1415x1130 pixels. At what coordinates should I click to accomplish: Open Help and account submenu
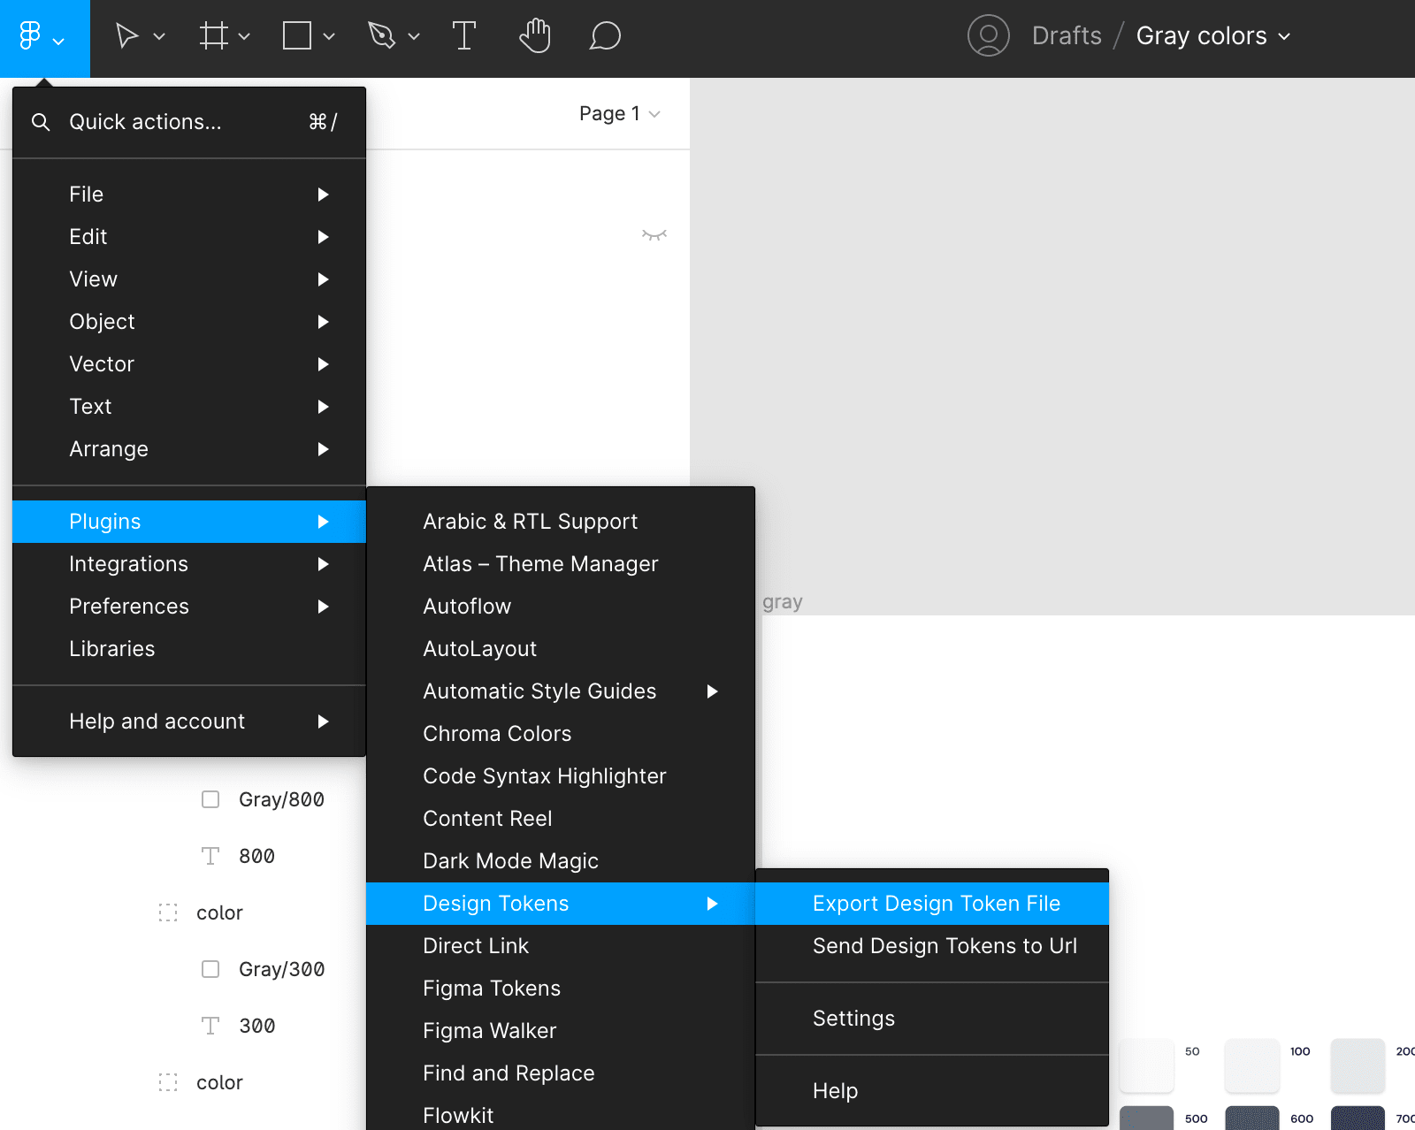tap(189, 722)
